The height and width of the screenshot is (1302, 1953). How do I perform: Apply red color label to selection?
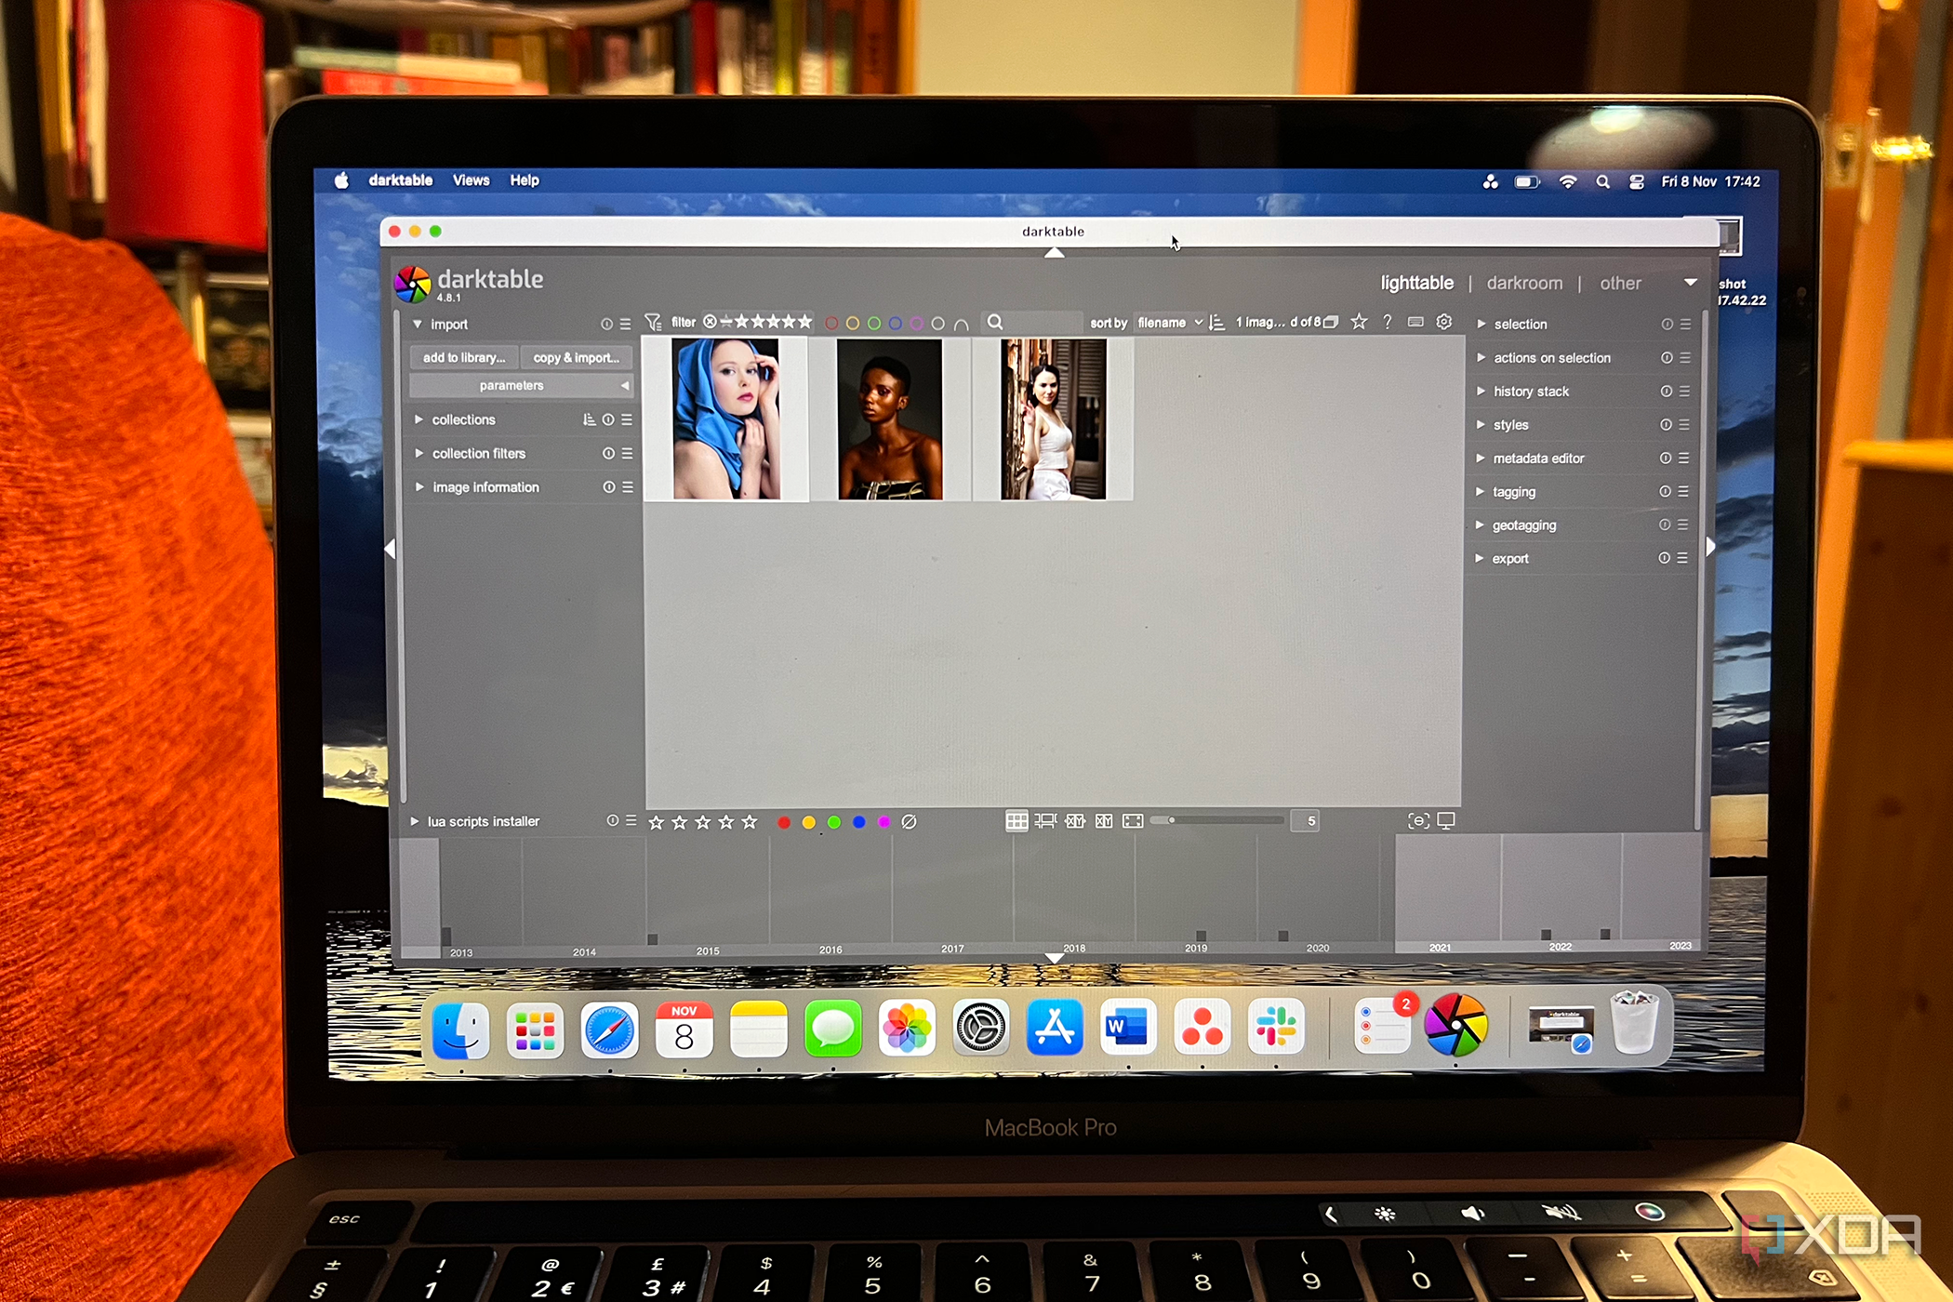[784, 822]
